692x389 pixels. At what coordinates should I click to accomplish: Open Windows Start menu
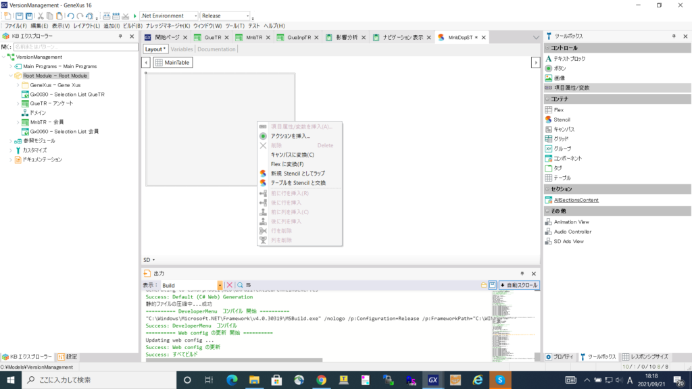point(11,380)
